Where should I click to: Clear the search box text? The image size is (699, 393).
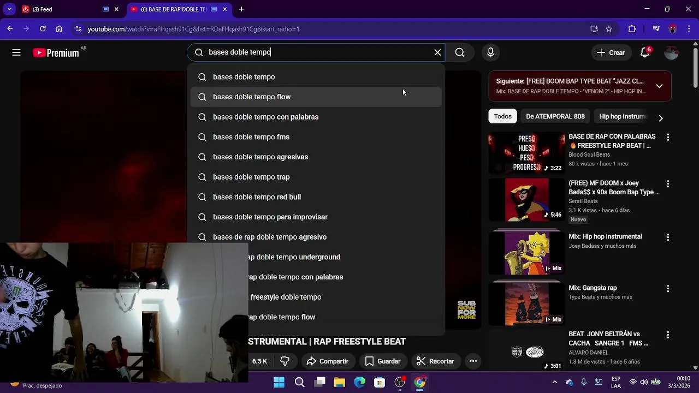437,52
